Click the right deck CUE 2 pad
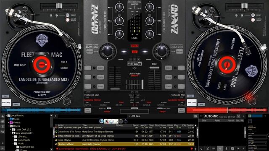This screenshot has width=269, height=151. (x=168, y=77)
